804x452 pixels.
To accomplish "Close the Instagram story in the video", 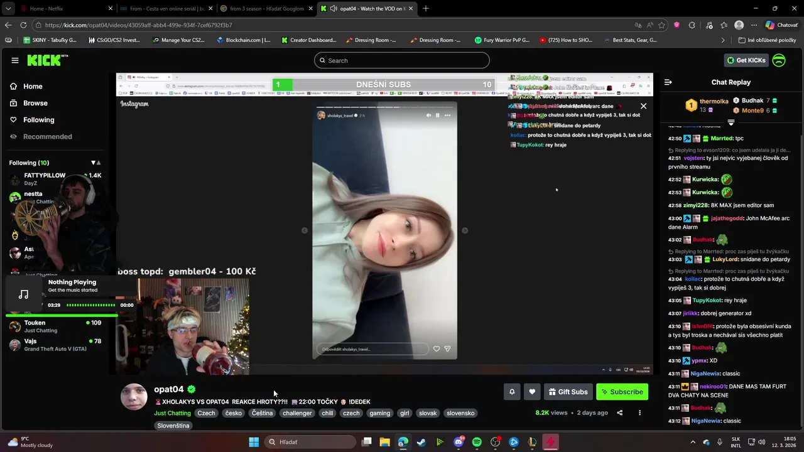I will 643,106.
